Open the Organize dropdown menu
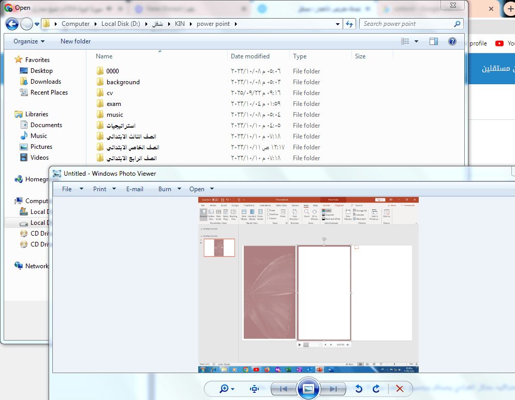The height and width of the screenshot is (400, 515). click(29, 41)
